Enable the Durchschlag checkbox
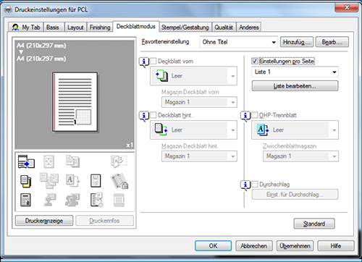Screen dimensions: 362x262 (255, 185)
